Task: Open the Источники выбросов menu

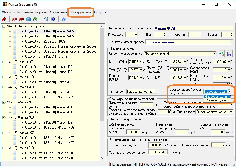Action: 32,12
